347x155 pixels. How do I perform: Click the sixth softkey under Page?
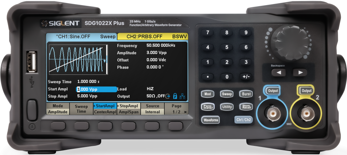coord(176,126)
